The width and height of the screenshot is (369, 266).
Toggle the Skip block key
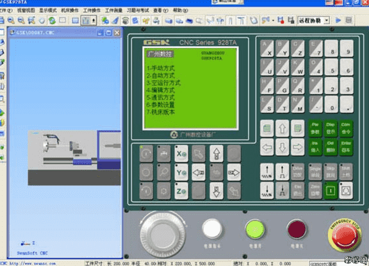(331, 172)
